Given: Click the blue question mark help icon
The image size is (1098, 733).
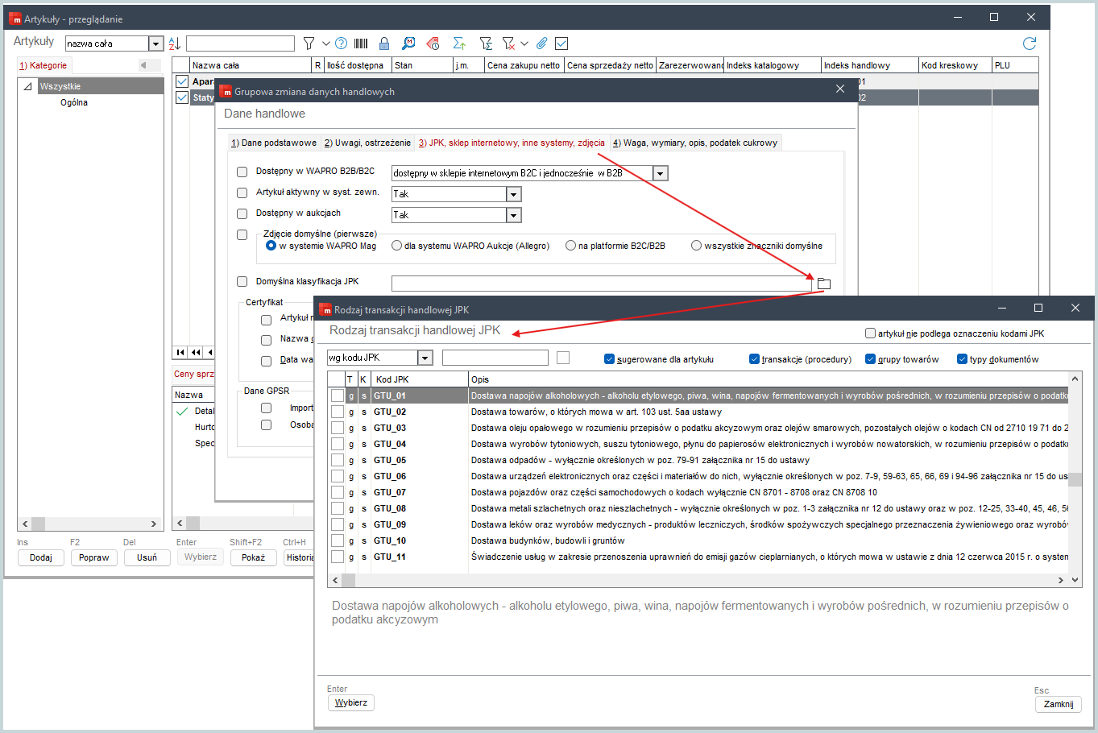Looking at the screenshot, I should pos(341,43).
